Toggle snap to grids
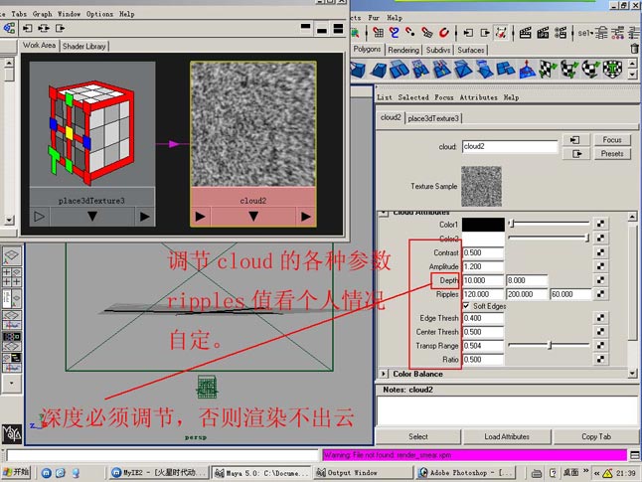642x482 pixels. tap(379, 33)
